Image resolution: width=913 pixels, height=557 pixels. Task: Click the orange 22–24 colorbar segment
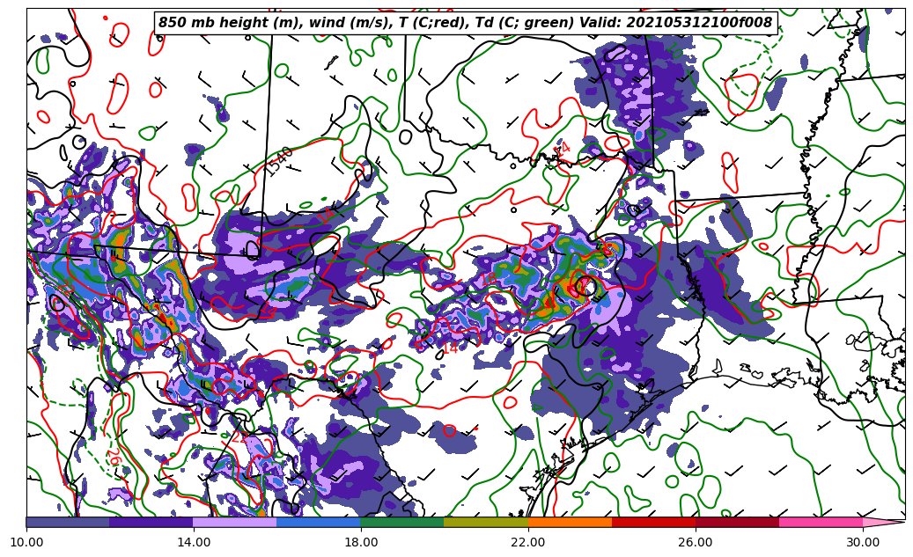pos(570,522)
